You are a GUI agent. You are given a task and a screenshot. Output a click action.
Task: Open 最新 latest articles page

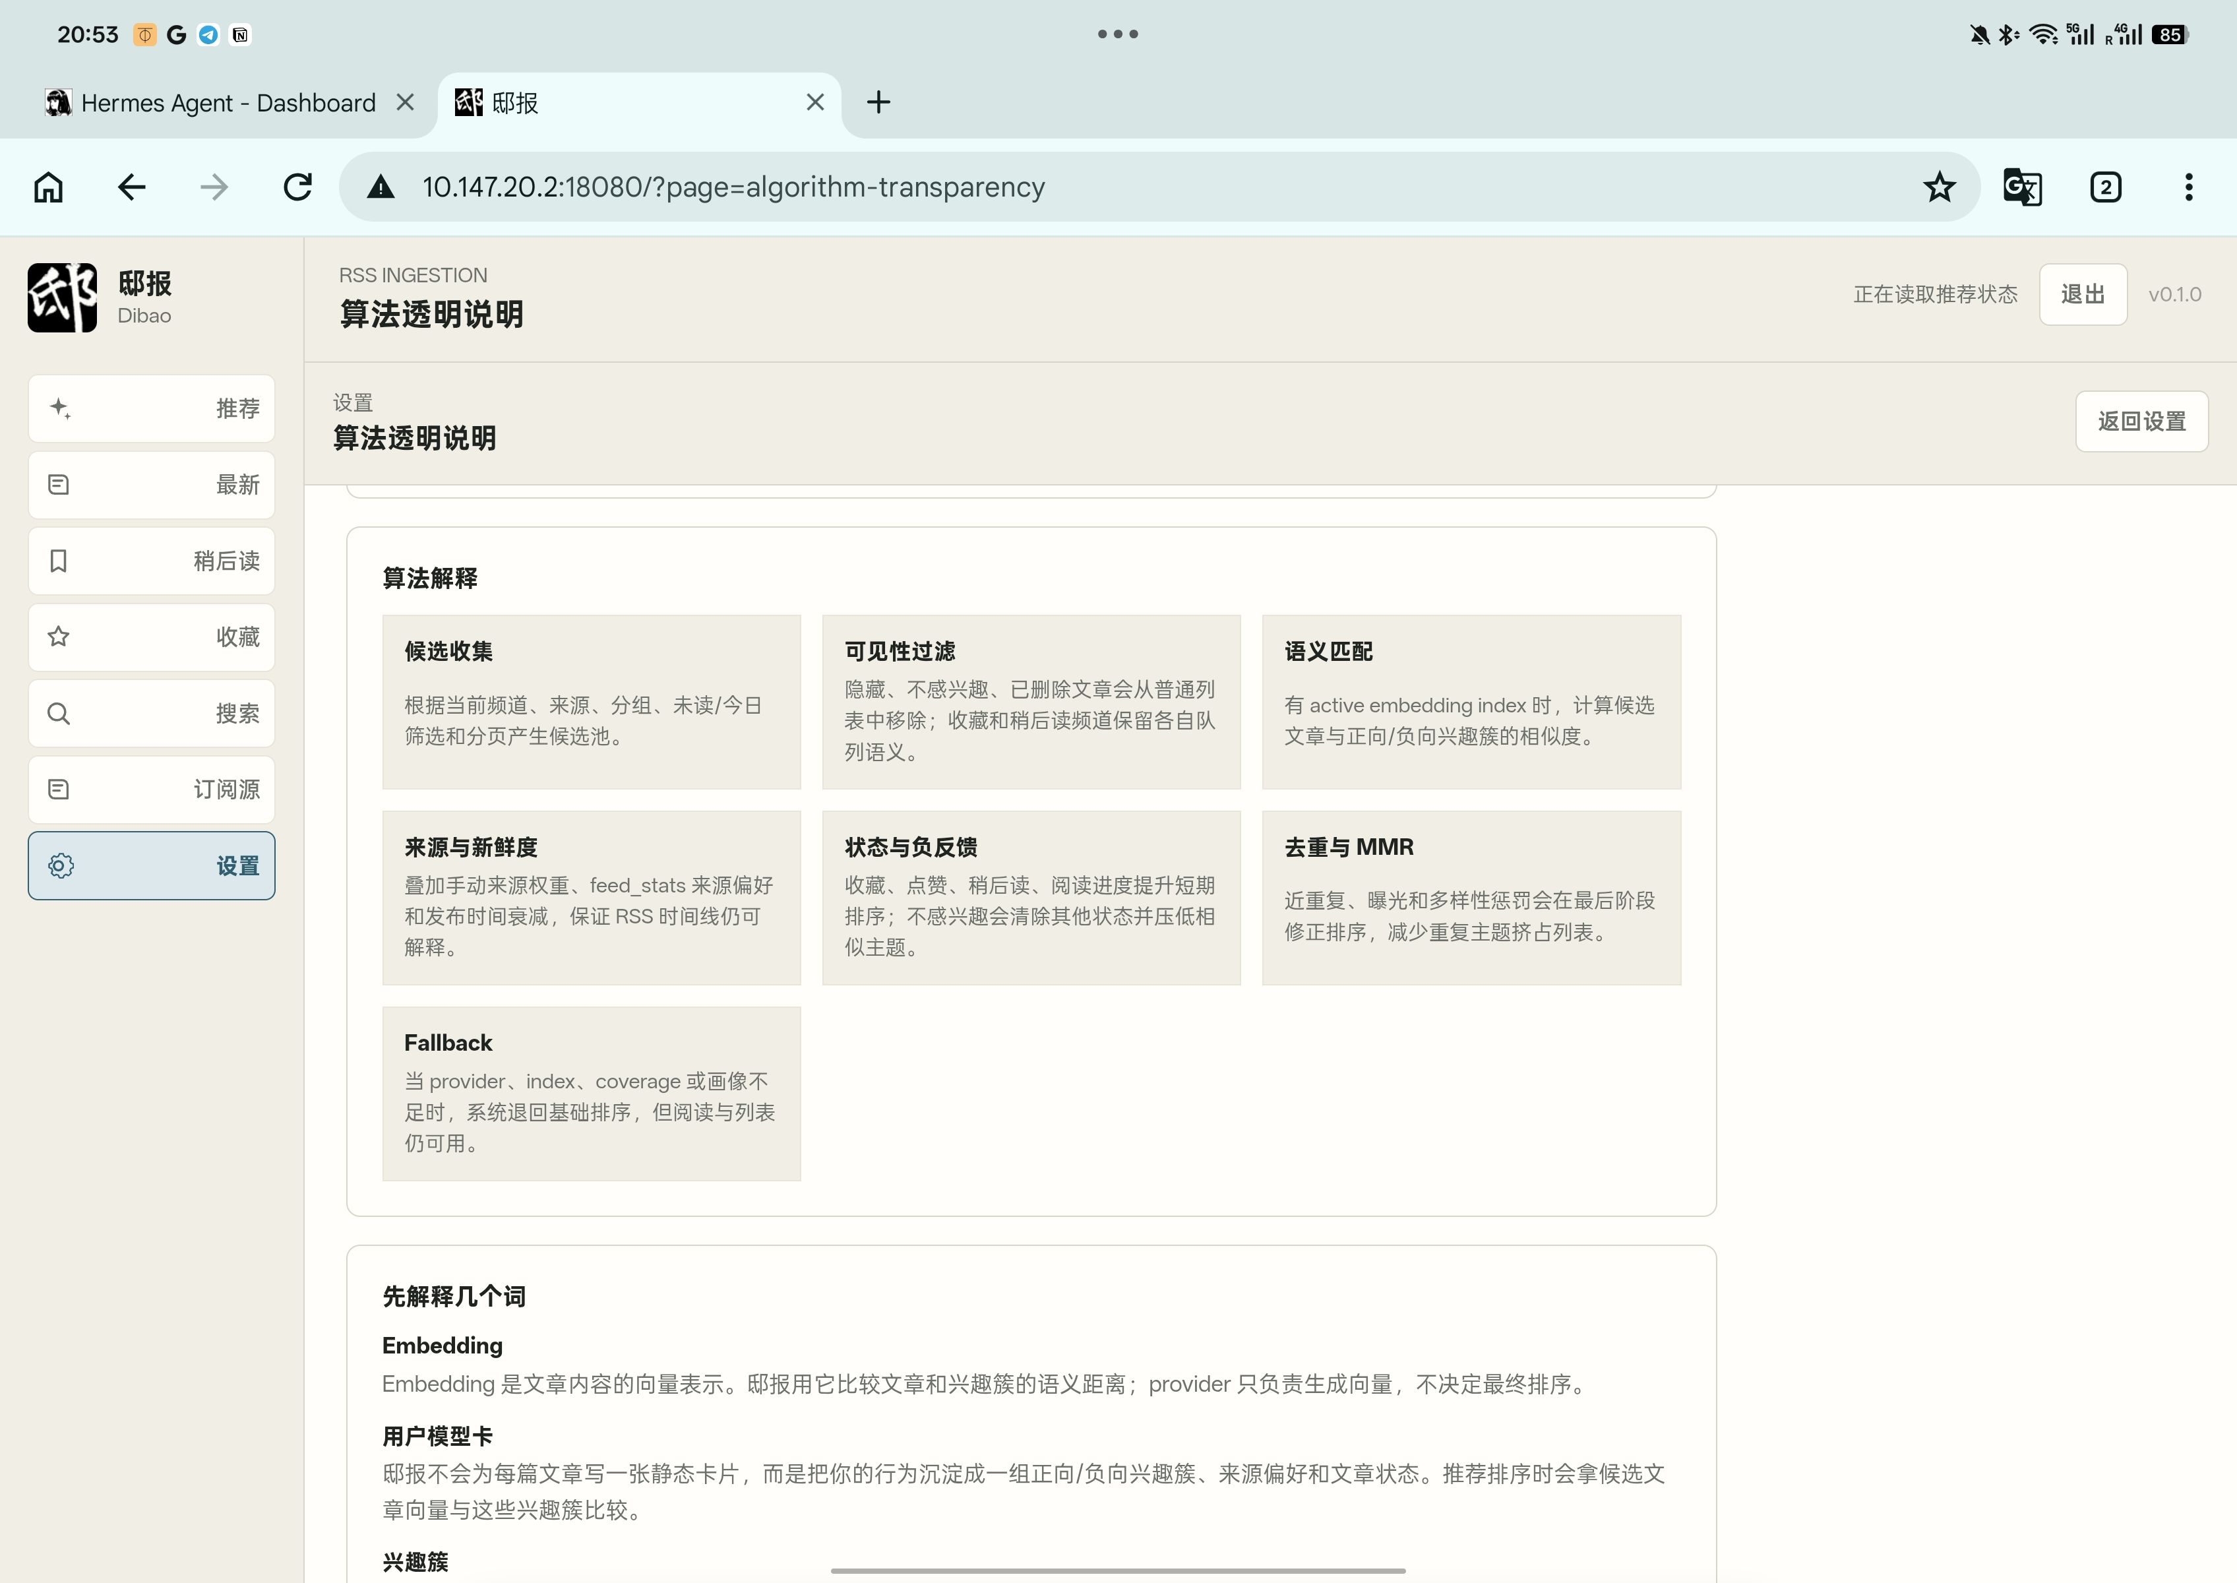(x=151, y=484)
